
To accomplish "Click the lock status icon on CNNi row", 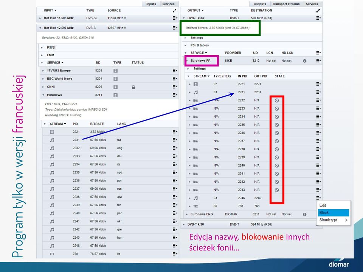I will click(133, 87).
